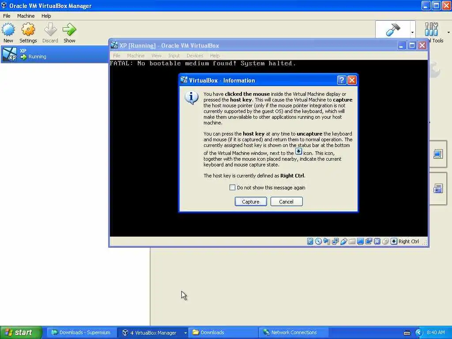Click the optical disc status icon
The image size is (452, 339).
point(318,241)
